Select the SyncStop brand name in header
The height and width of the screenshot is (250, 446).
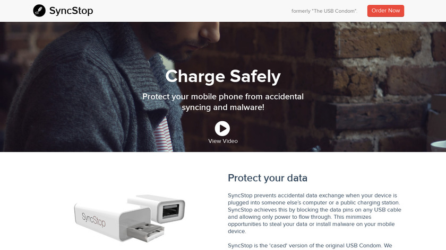[x=71, y=11]
